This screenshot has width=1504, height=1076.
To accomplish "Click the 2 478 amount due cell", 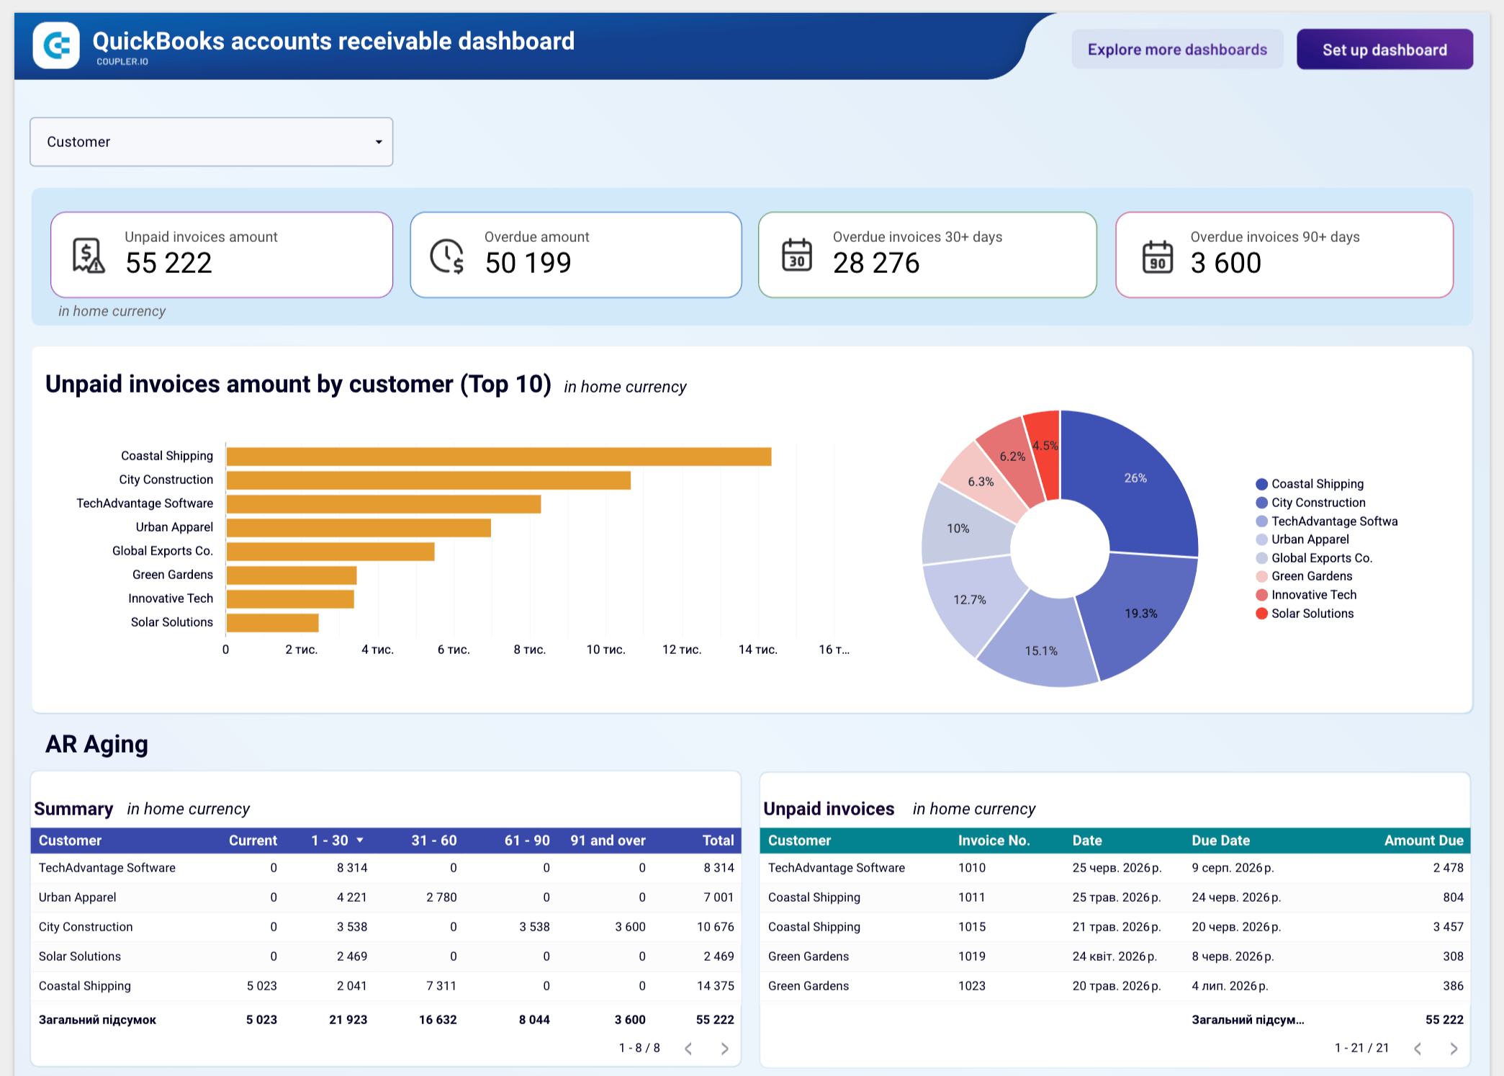I will pyautogui.click(x=1449, y=868).
